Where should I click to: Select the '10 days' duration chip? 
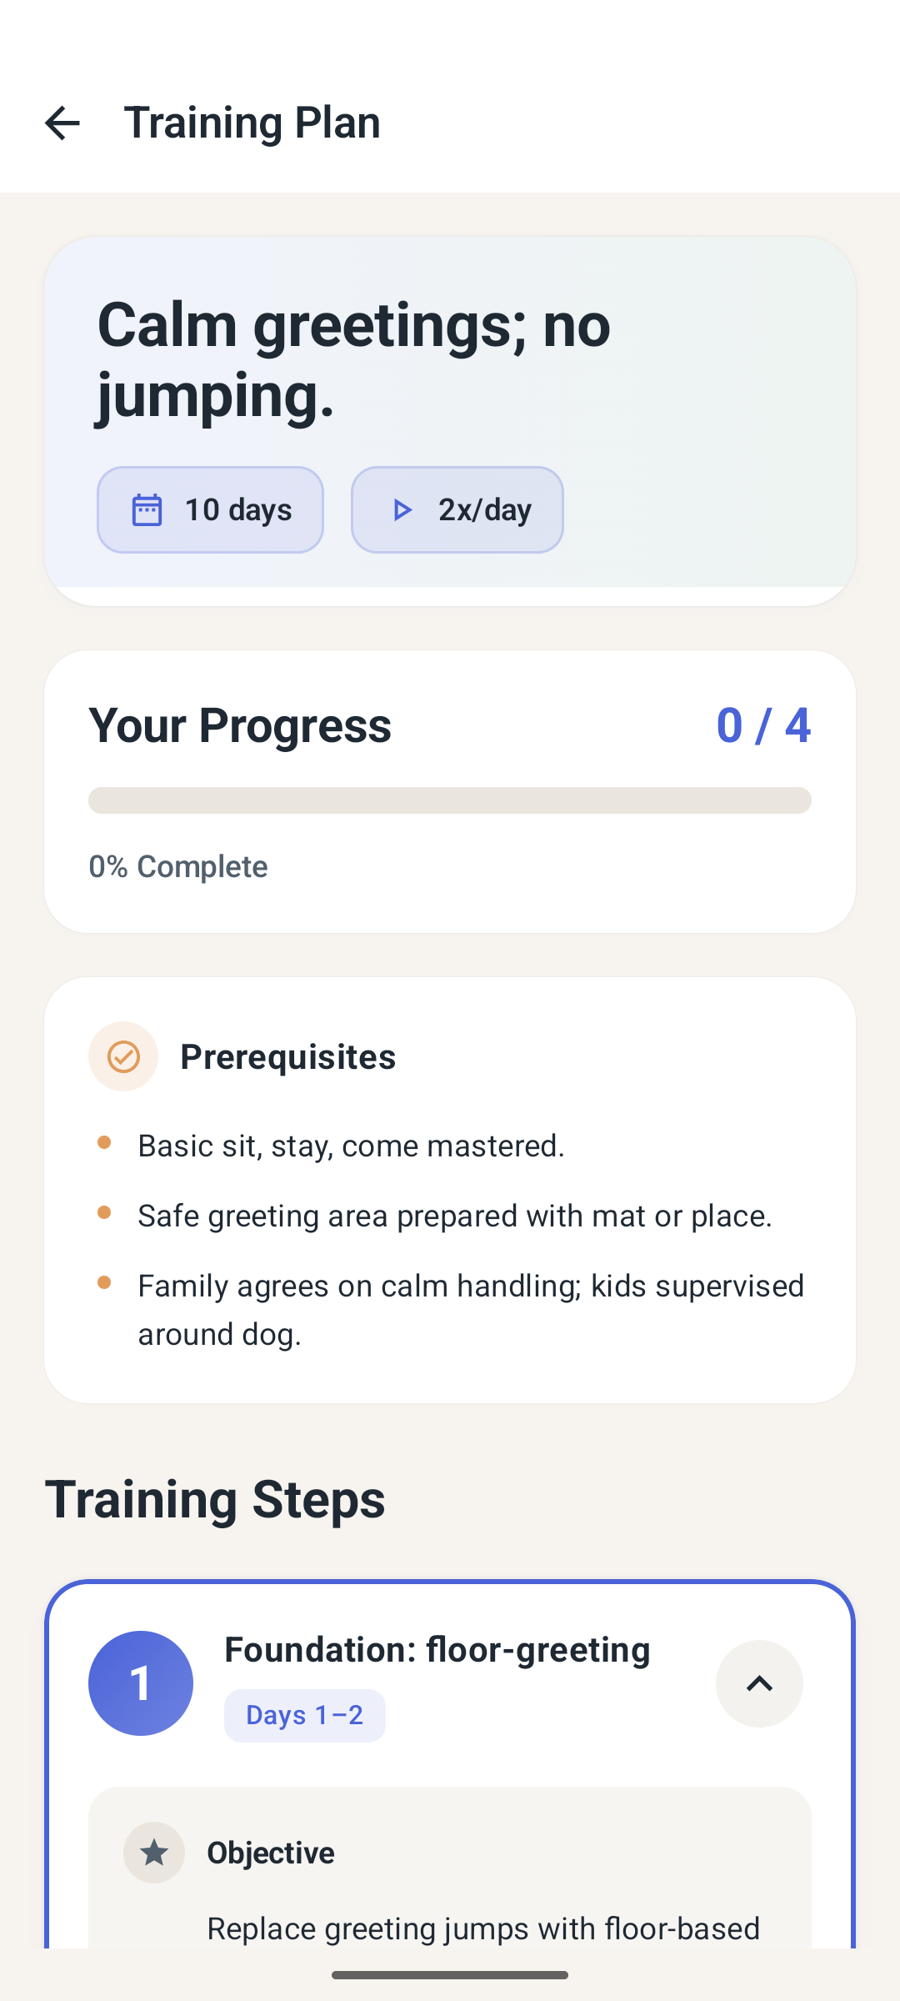[210, 509]
